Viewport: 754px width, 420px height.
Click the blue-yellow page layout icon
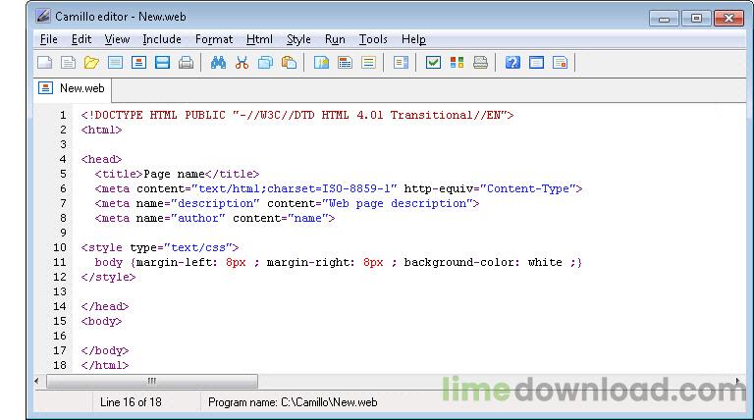321,63
